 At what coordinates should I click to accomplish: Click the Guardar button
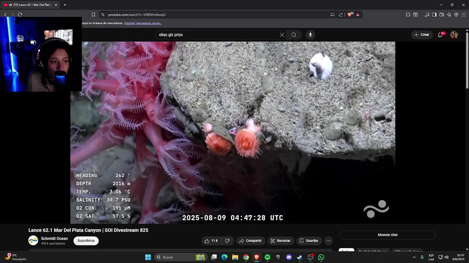coord(309,241)
